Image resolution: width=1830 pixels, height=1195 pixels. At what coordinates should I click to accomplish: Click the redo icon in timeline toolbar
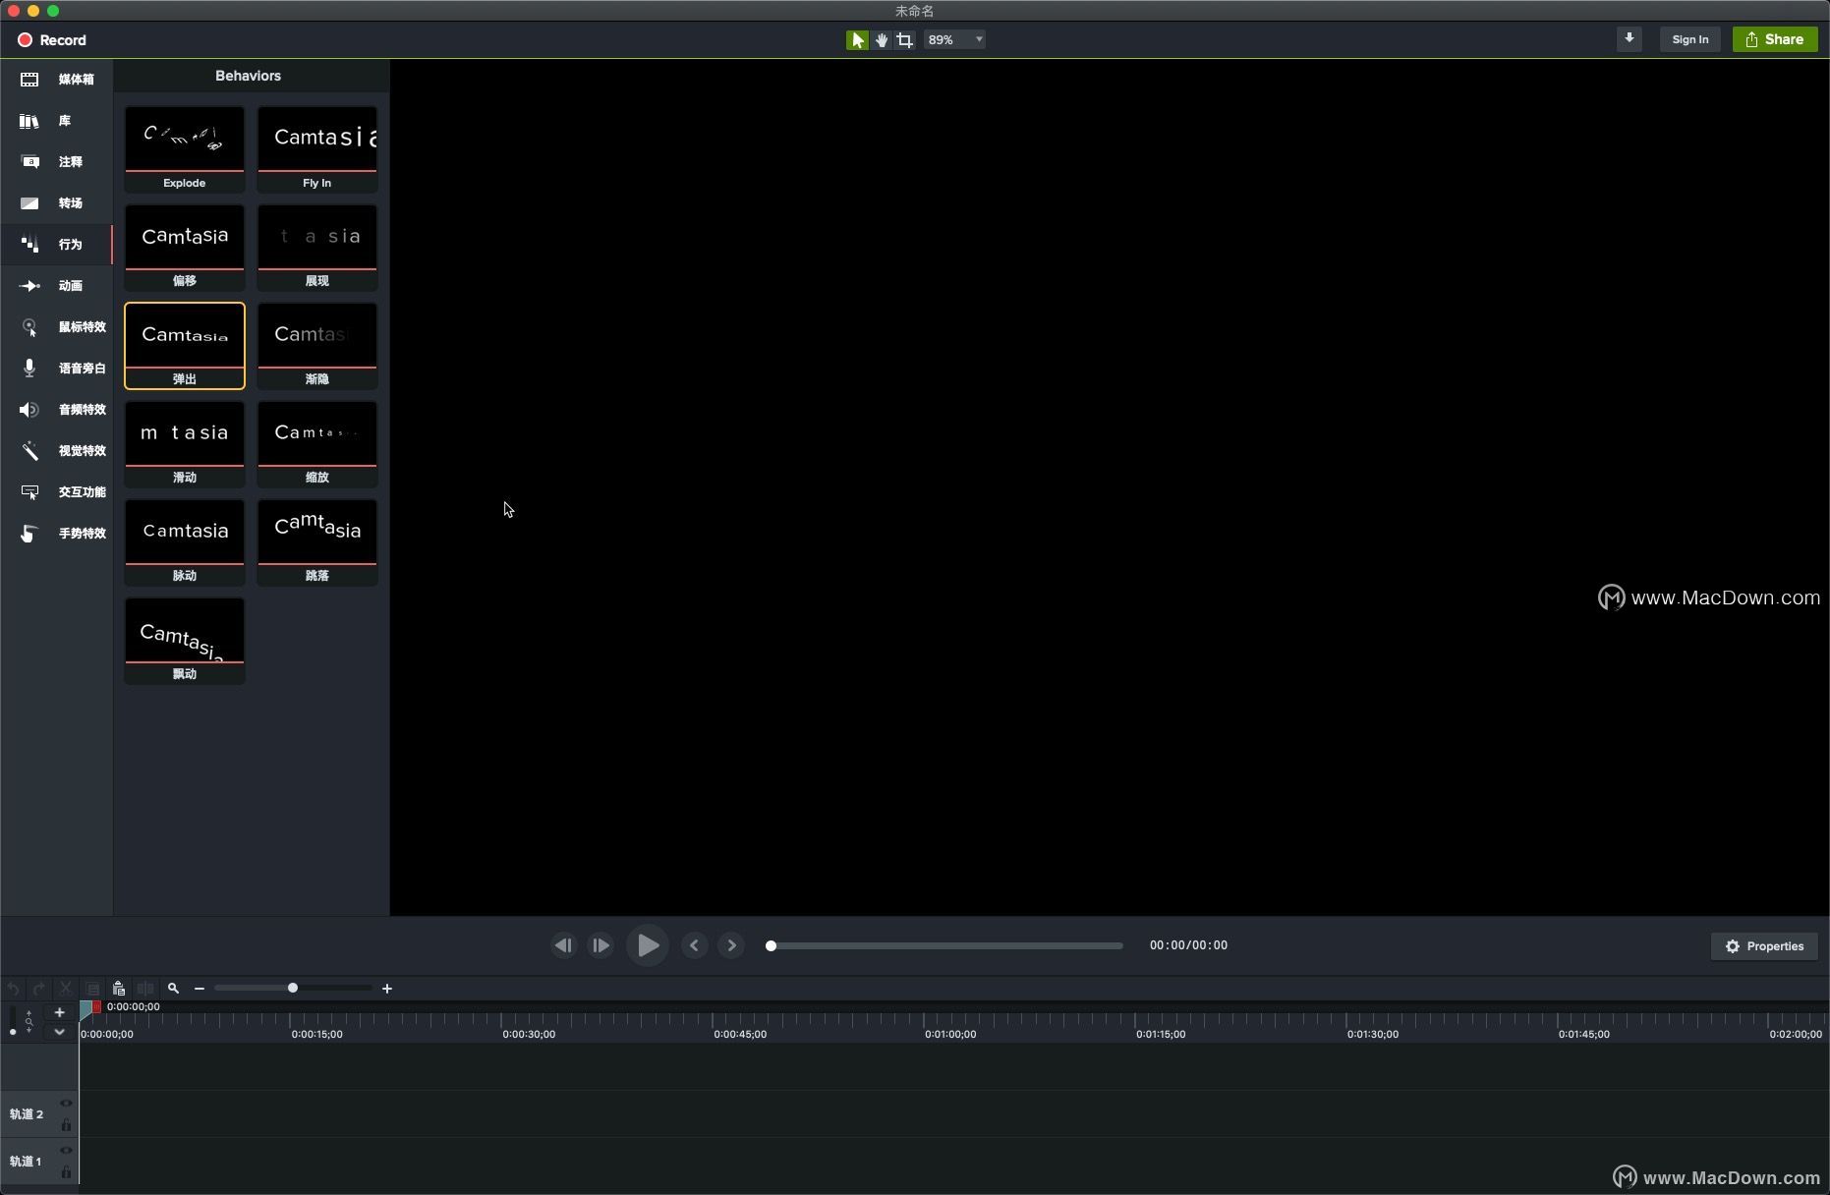pos(39,989)
